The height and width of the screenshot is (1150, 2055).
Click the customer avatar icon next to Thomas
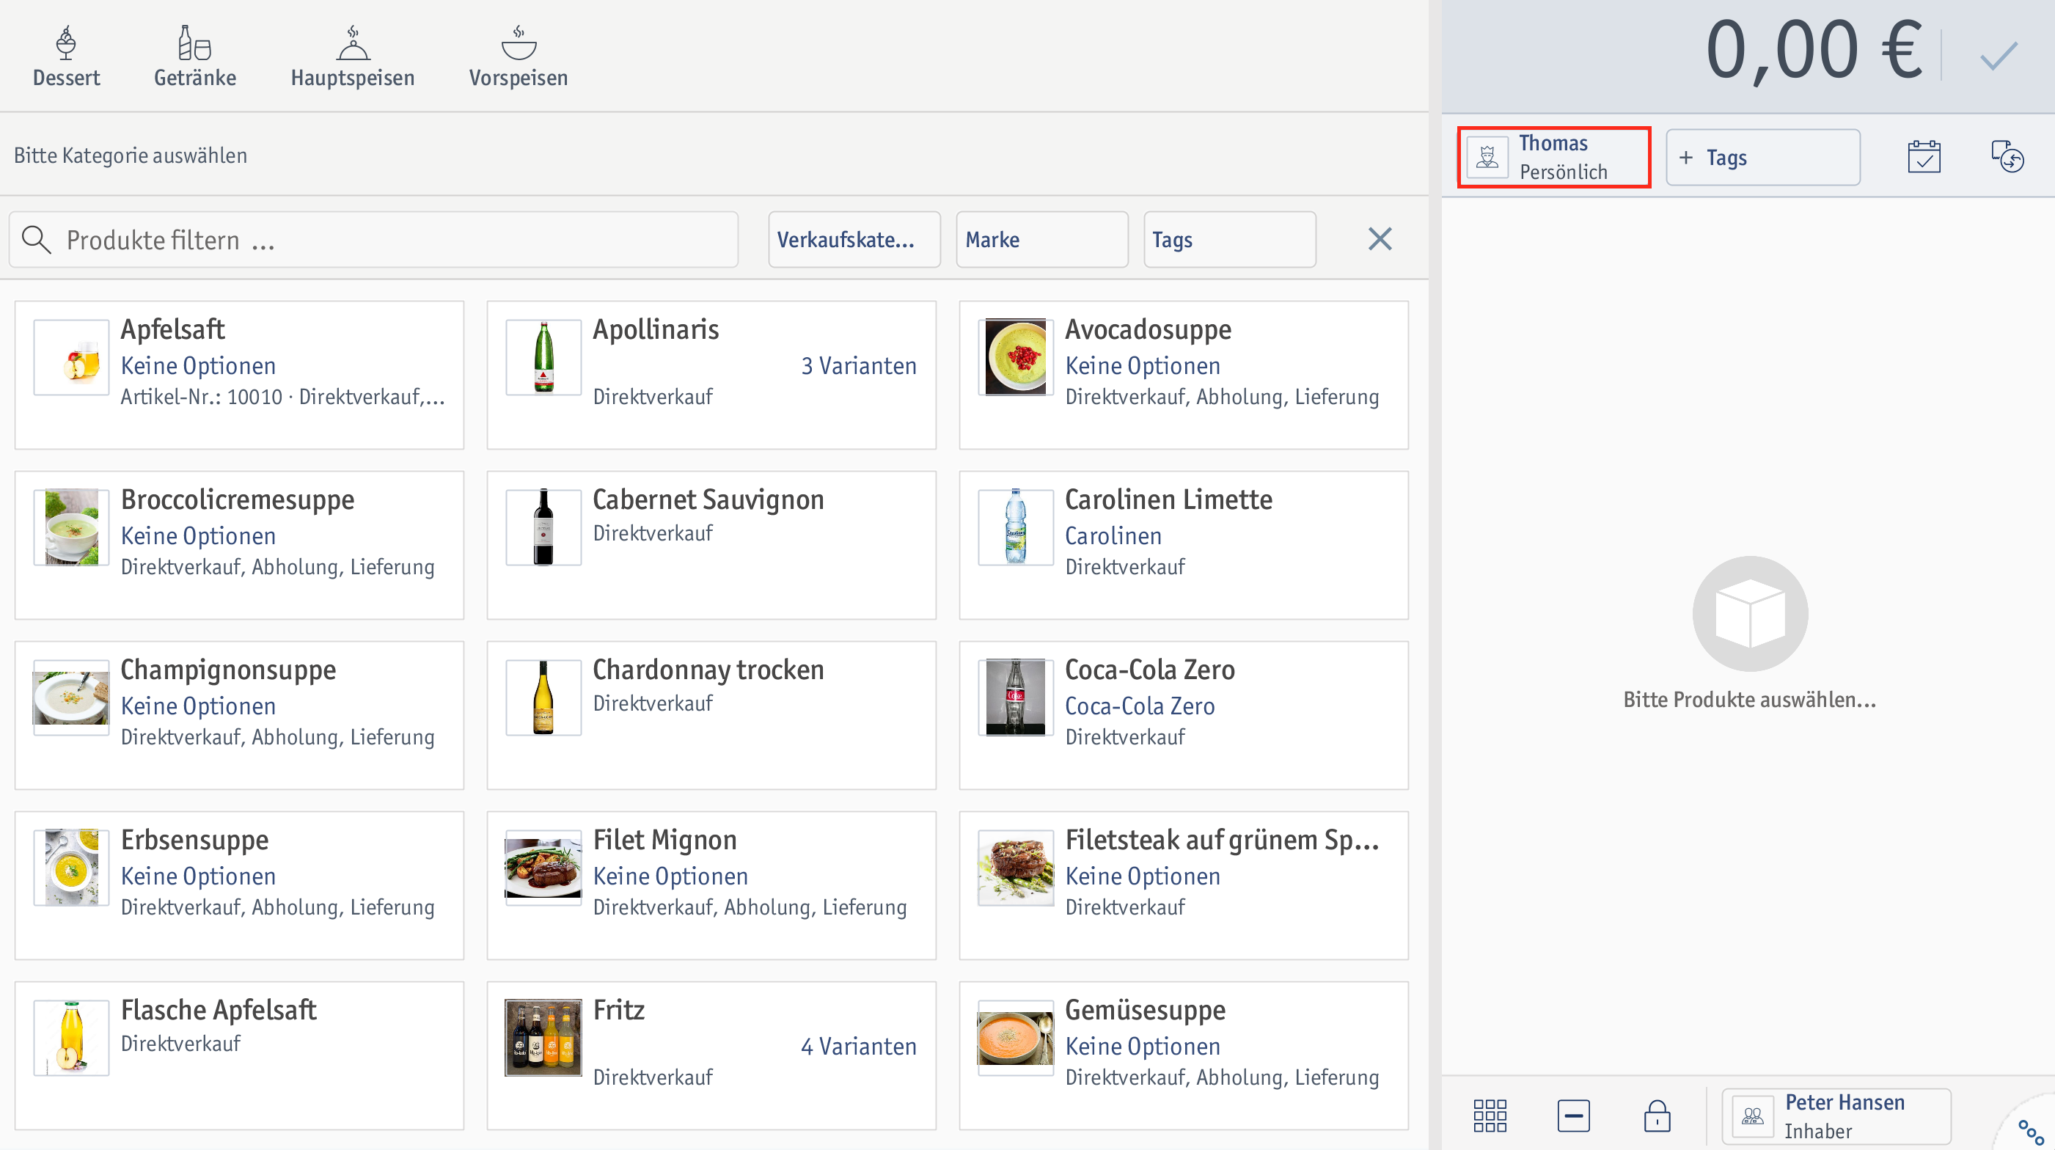tap(1487, 157)
